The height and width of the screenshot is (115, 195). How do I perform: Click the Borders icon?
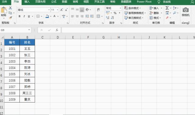point(38,16)
